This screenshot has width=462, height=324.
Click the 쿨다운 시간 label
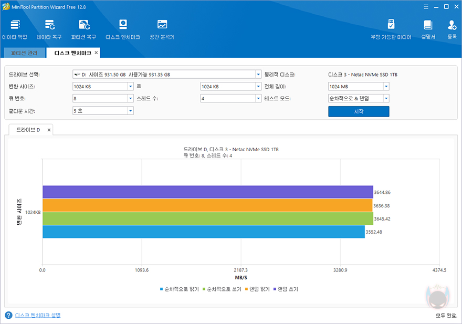click(x=22, y=111)
